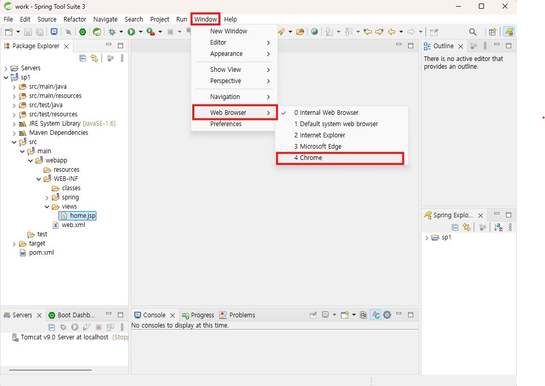Expand sp1 in Spring Explorer
The image size is (545, 386).
[427, 238]
